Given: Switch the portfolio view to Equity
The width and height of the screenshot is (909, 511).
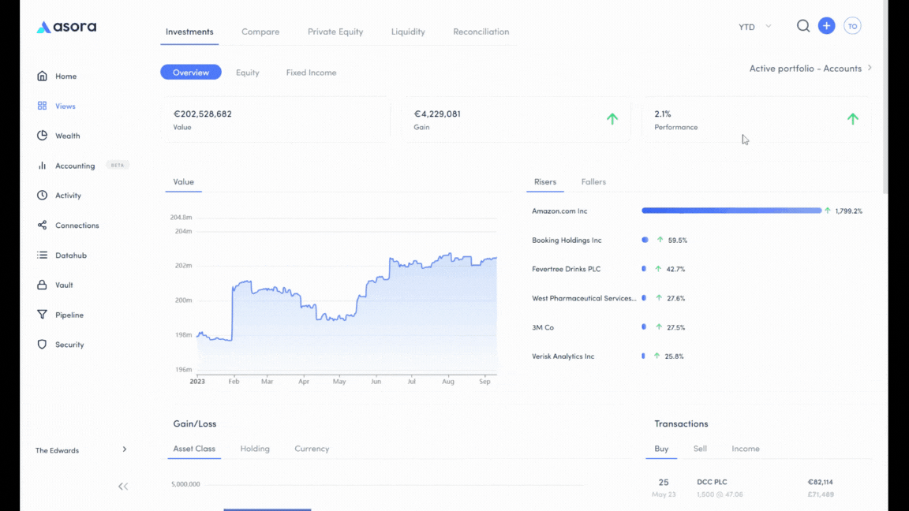Looking at the screenshot, I should coord(247,72).
